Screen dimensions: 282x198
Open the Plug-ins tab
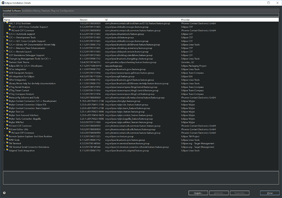(55, 11)
